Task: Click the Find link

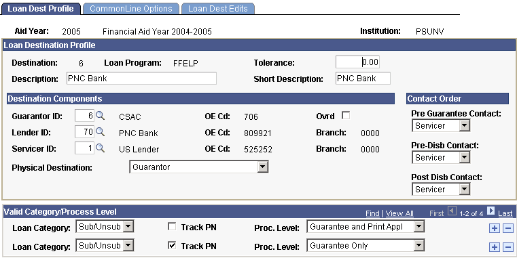Action: point(372,213)
